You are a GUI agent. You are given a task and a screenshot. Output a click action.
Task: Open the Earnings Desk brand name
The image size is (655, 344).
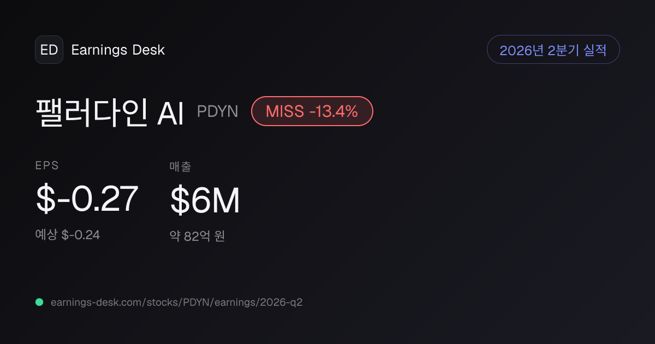click(x=118, y=50)
